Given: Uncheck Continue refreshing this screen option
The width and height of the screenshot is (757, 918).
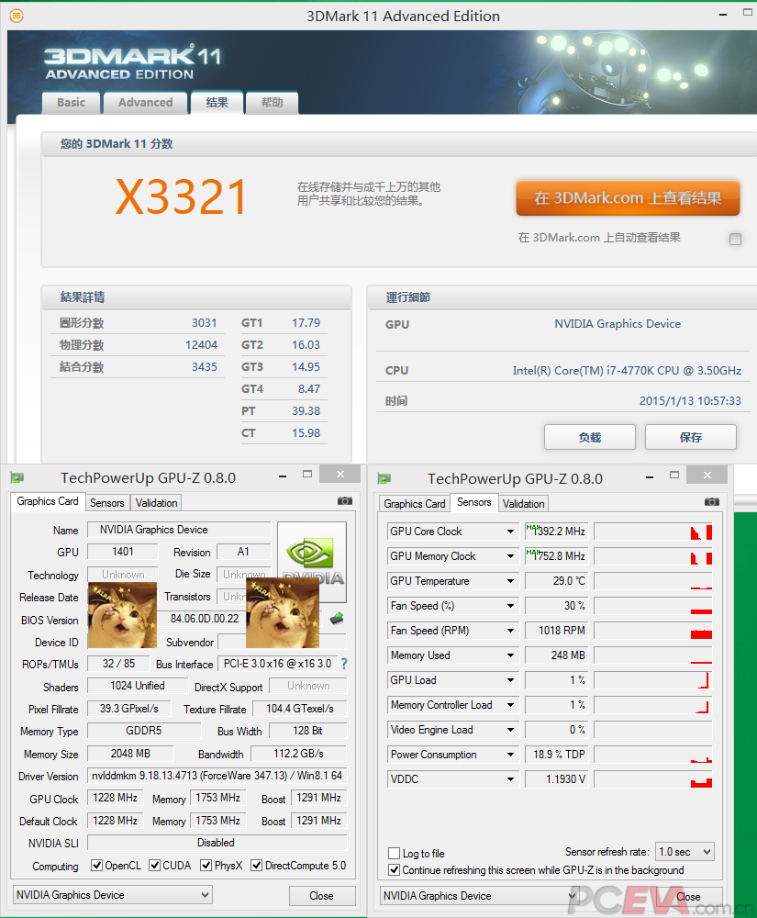Looking at the screenshot, I should [395, 870].
